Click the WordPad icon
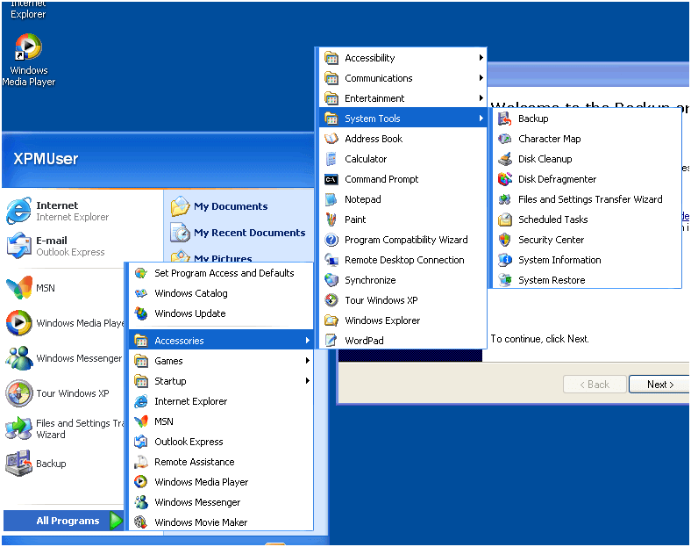 [x=331, y=341]
